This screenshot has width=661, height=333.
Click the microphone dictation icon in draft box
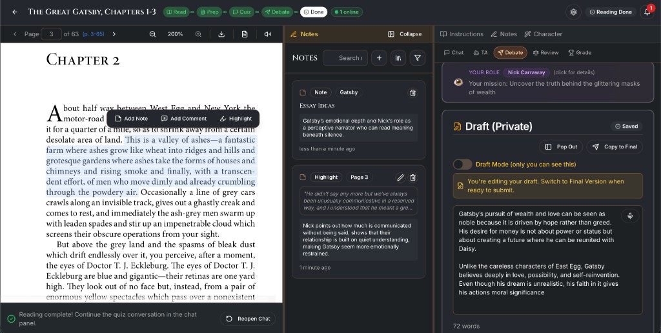point(630,216)
